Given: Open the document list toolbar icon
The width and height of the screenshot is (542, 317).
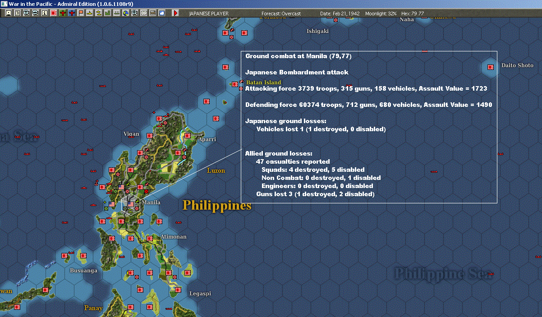Looking at the screenshot, I should click(18, 13).
